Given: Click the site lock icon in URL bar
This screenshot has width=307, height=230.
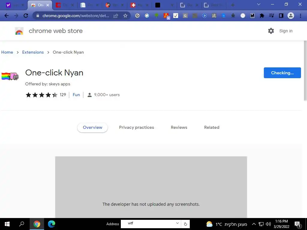Looking at the screenshot, I should (x=38, y=16).
